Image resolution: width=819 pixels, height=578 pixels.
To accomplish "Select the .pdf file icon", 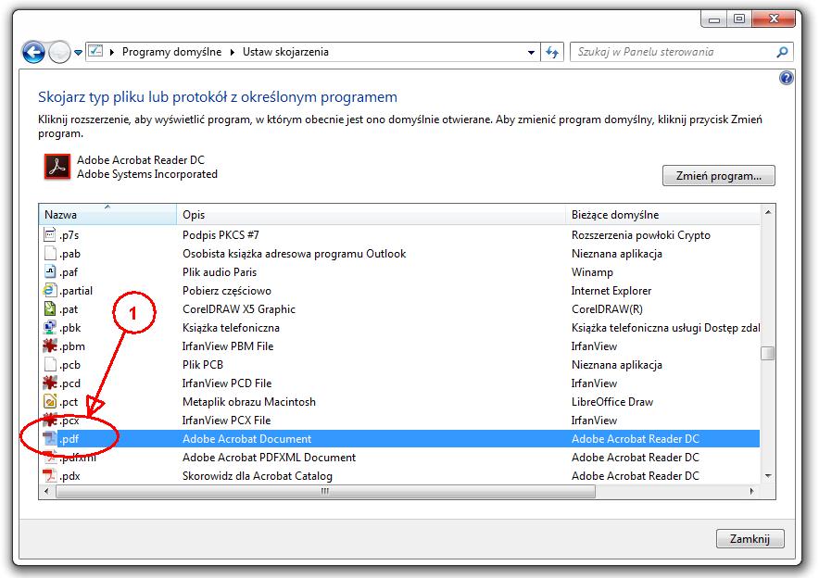I will coord(50,438).
